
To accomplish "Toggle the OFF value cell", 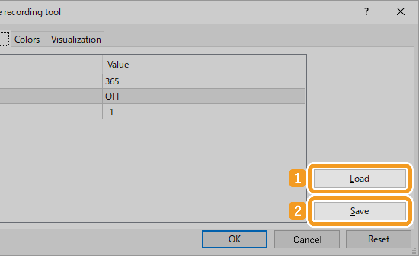I will [x=204, y=96].
